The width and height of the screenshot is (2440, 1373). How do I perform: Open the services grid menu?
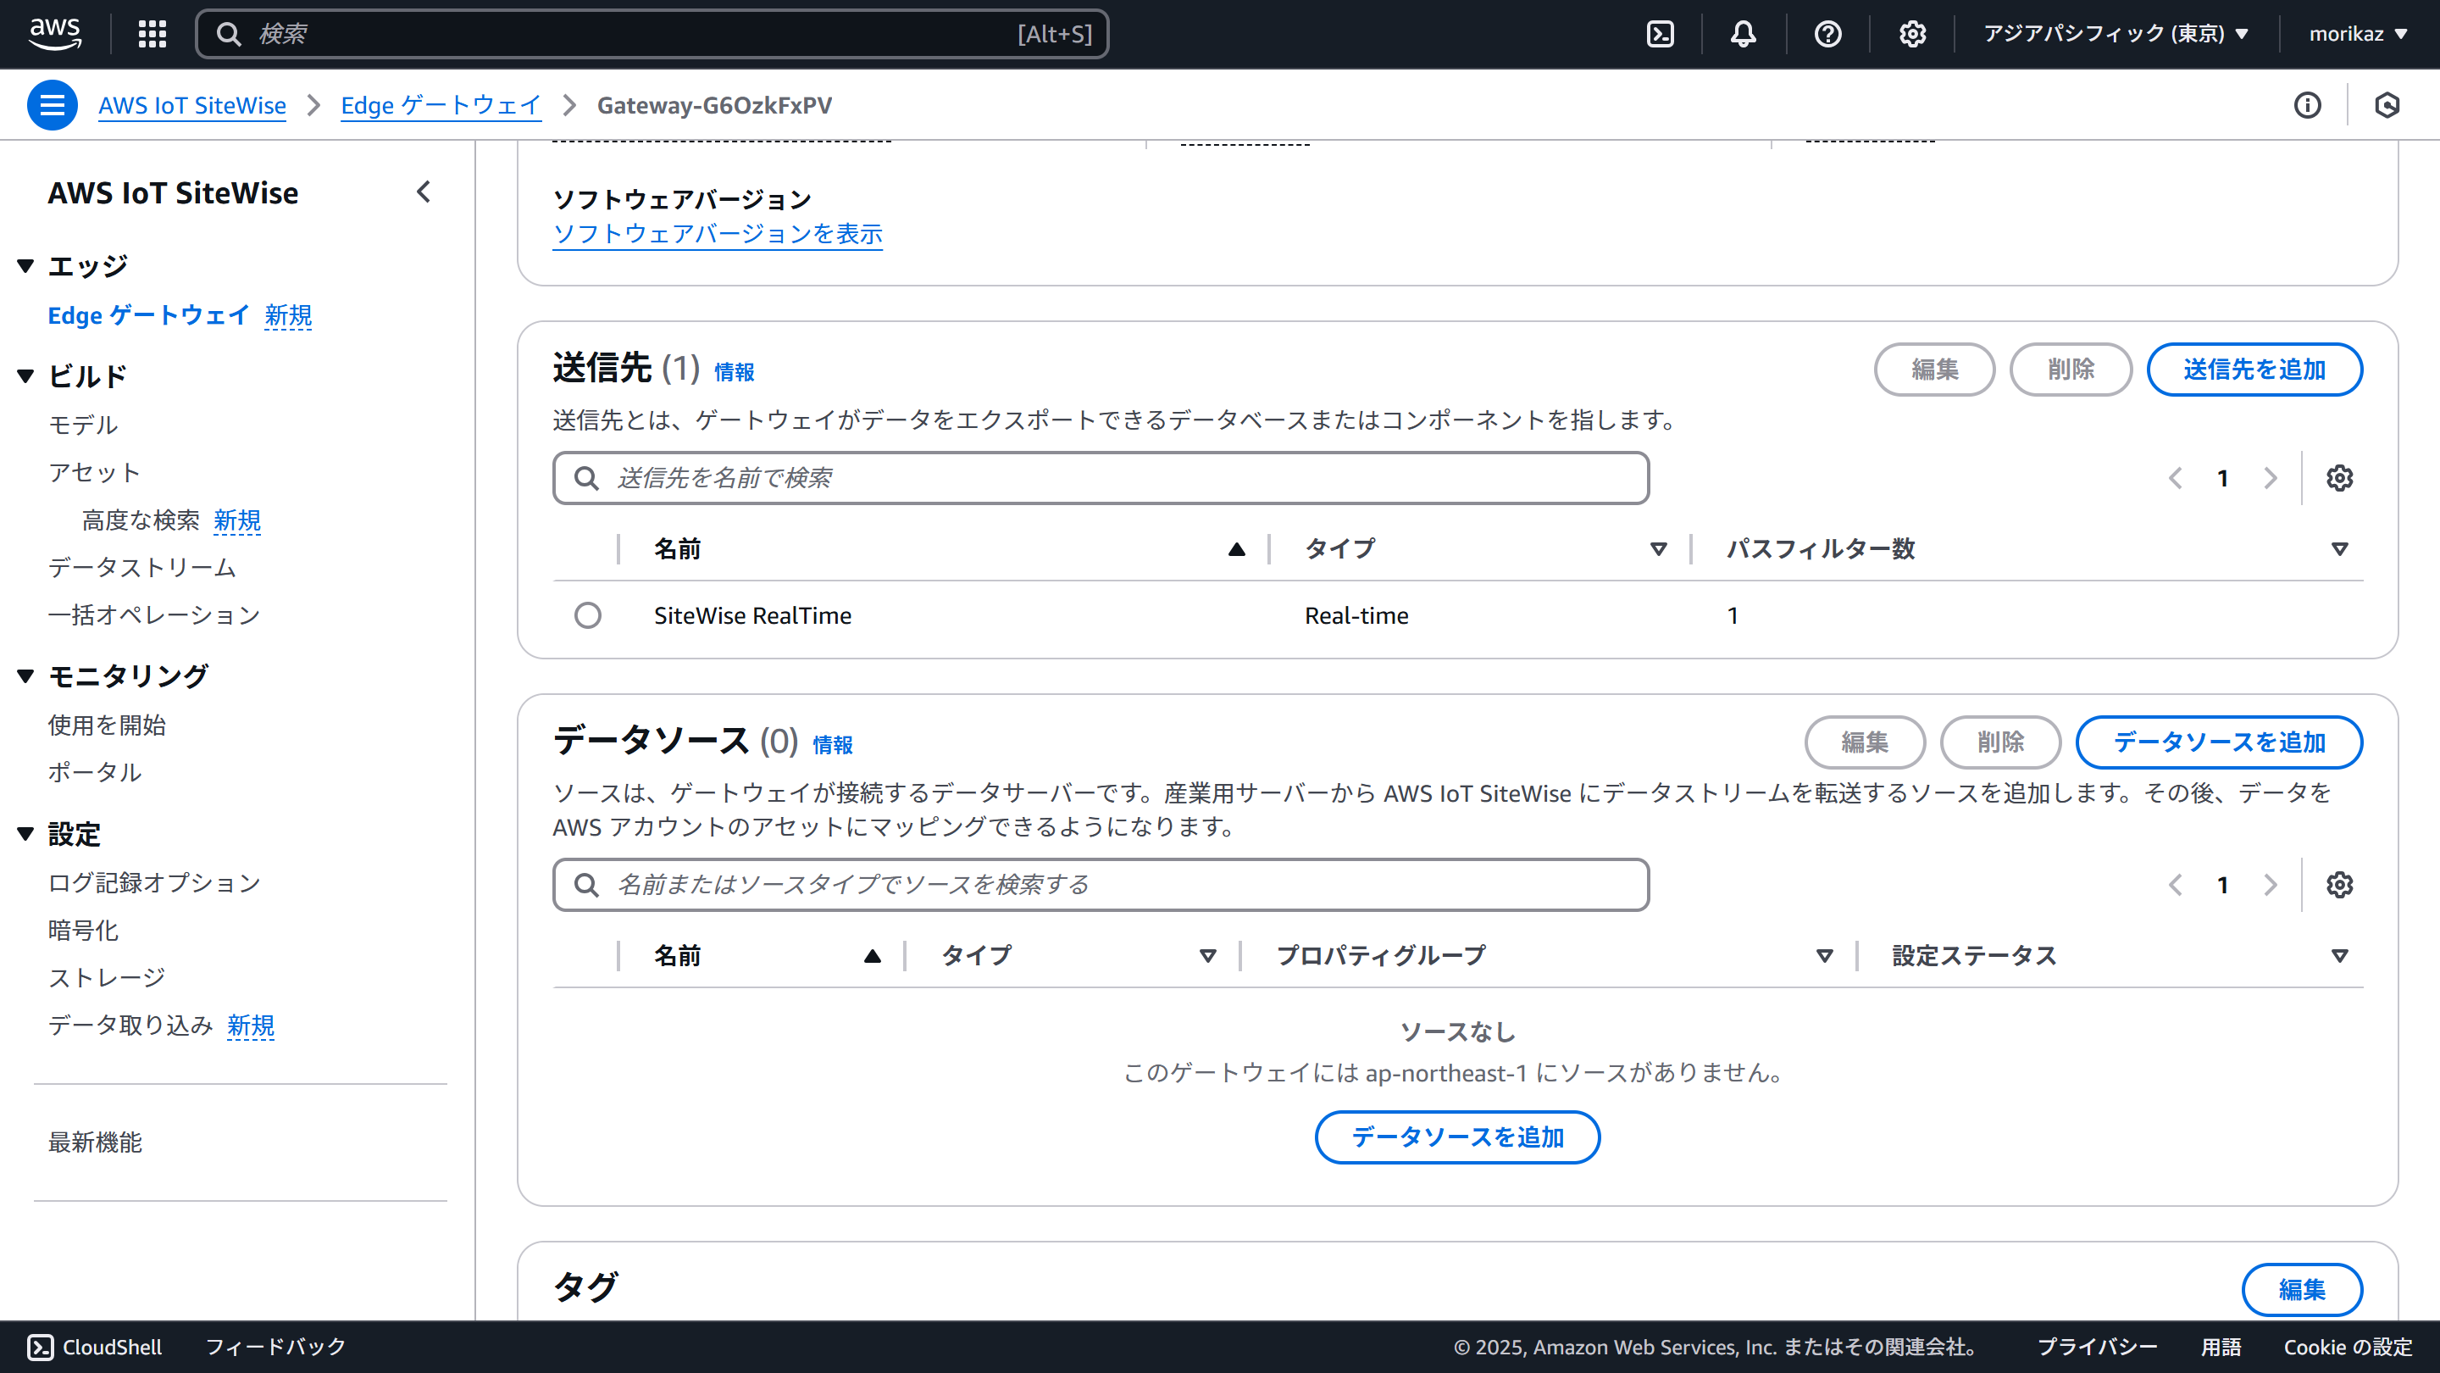tap(152, 34)
